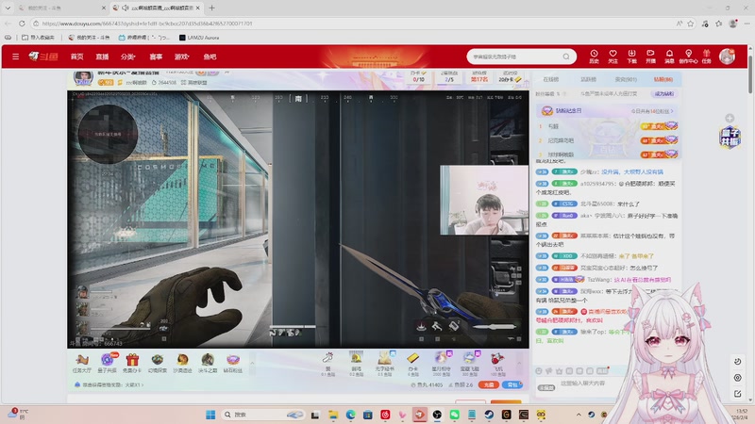755x424 pixels.
Task: Open the Windows Start button
Action: 210,415
